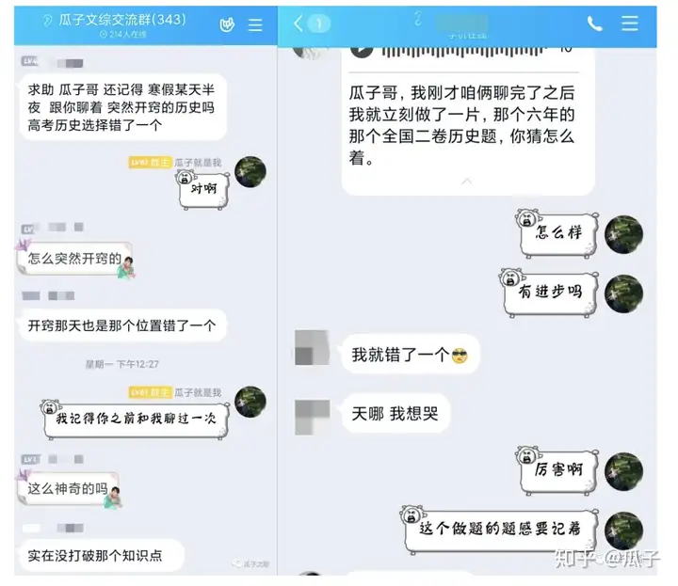This screenshot has height=586, width=678.
Task: Open the avatar beside the 厉害啊 message
Action: coord(623,471)
